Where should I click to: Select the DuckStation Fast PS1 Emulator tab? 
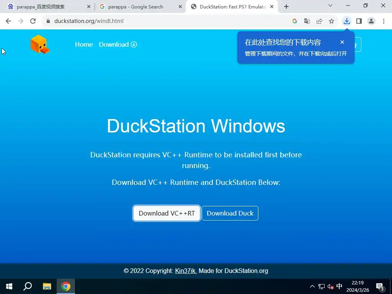pyautogui.click(x=232, y=7)
